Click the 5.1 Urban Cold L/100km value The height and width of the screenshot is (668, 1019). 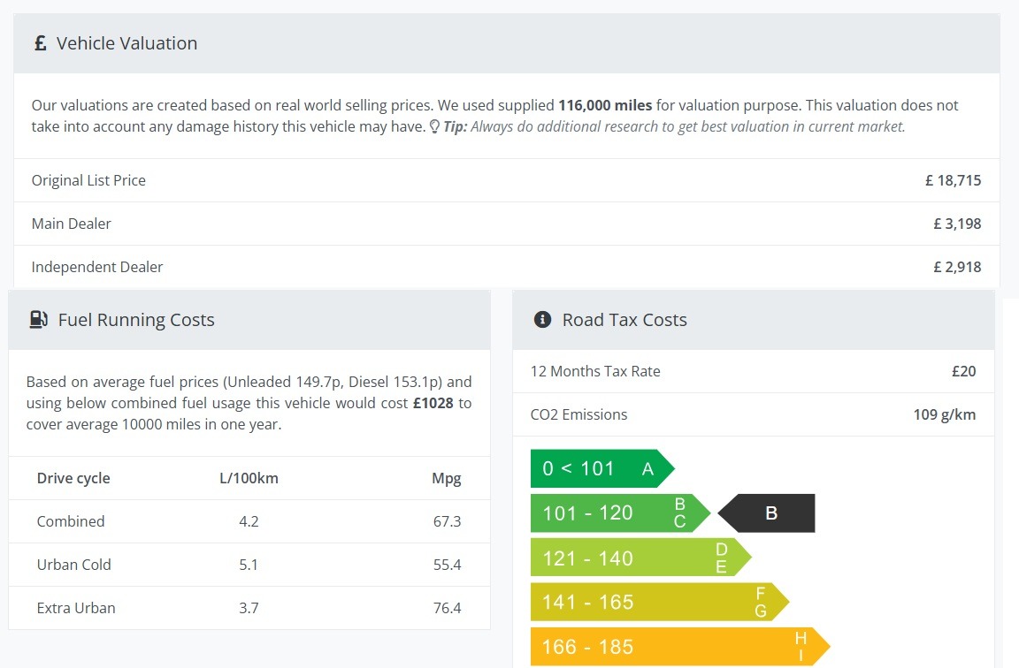[249, 565]
